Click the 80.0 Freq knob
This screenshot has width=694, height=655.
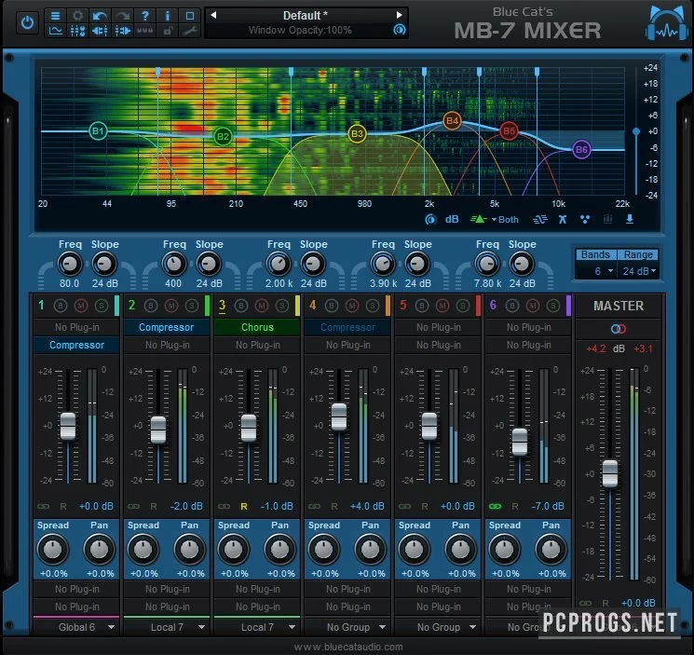pyautogui.click(x=70, y=265)
